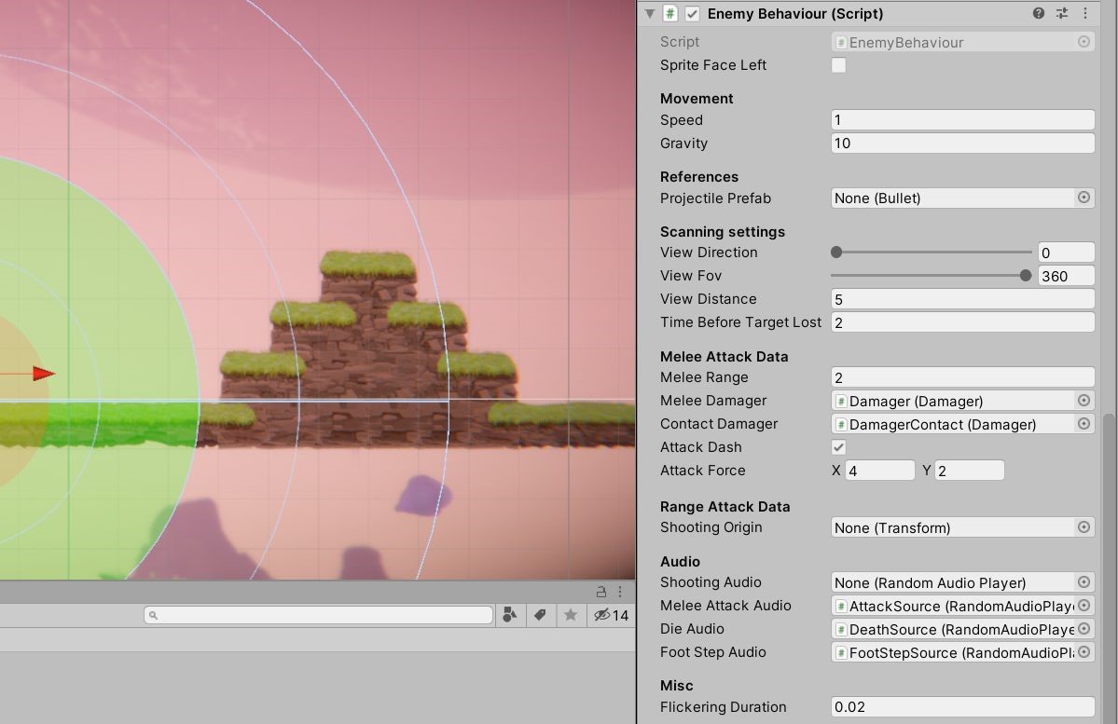Open Shooting Audio object picker
Image resolution: width=1118 pixels, height=724 pixels.
click(x=1083, y=582)
